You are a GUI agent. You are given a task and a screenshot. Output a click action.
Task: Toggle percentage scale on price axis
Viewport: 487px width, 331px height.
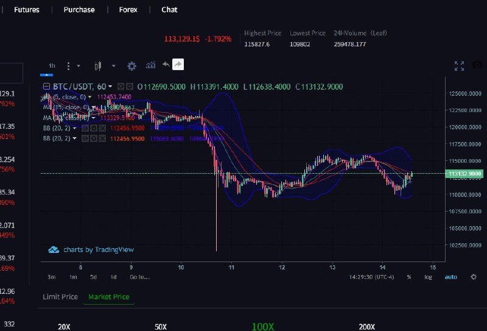(409, 277)
